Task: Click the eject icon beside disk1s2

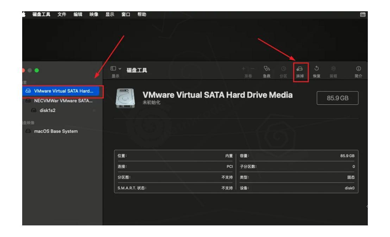Action: click(x=94, y=110)
